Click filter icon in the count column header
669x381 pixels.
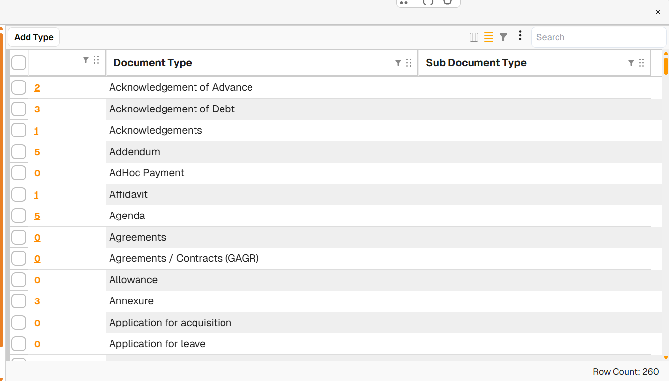[86, 60]
